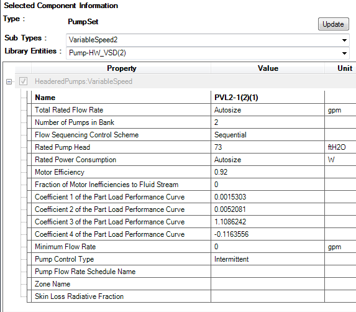The height and width of the screenshot is (312, 356).
Task: Collapse the HeaderedPumps:VariableSpeed group
Action: pos(9,82)
